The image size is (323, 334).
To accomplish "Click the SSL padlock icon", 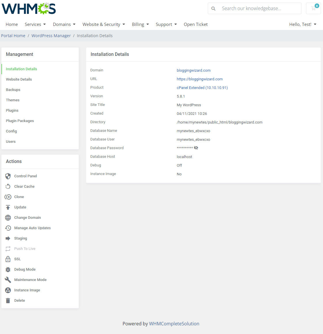I will 8,259.
